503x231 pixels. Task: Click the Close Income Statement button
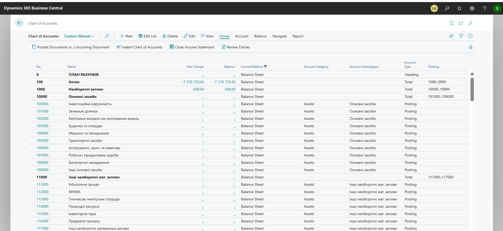coord(192,47)
